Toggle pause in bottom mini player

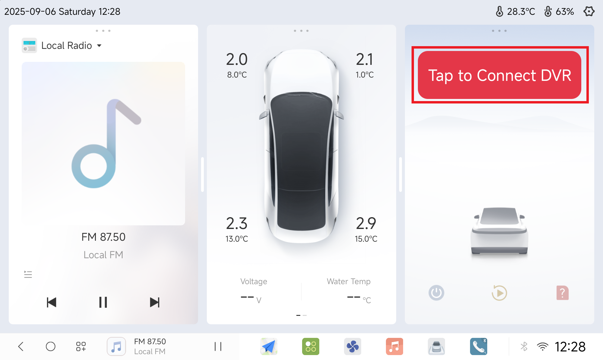(x=218, y=346)
